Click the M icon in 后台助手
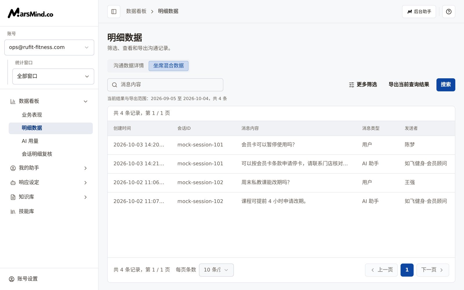 [x=409, y=12]
